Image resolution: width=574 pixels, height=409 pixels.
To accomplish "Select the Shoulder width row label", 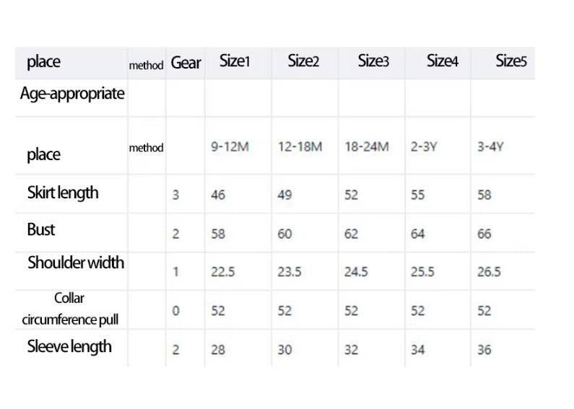I will [76, 263].
